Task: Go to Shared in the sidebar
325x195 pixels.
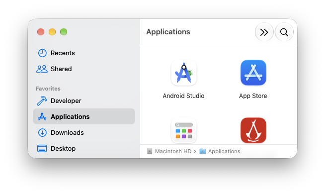Action: 84,69
